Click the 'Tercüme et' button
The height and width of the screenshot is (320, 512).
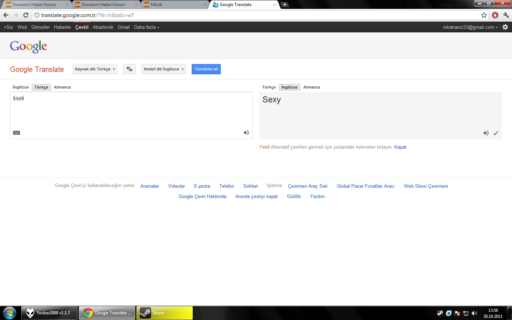pyautogui.click(x=206, y=69)
